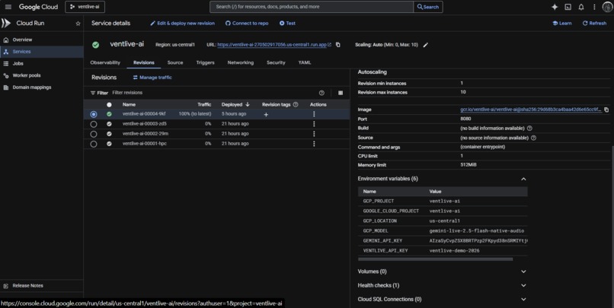The width and height of the screenshot is (614, 308).
Task: Switch to the YAML tab
Action: pyautogui.click(x=305, y=62)
